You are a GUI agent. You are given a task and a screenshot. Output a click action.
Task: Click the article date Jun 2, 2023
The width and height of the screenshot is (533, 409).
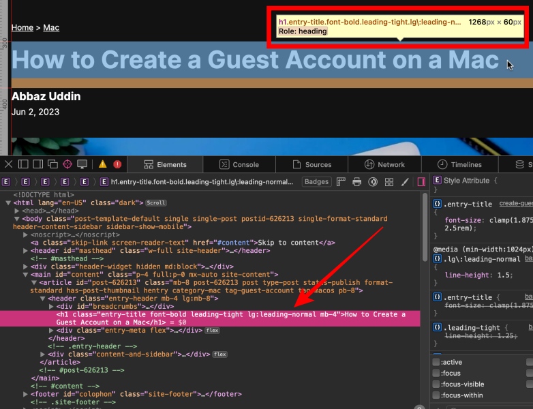point(35,112)
